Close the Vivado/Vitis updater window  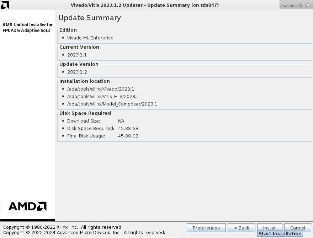coord(308,5)
